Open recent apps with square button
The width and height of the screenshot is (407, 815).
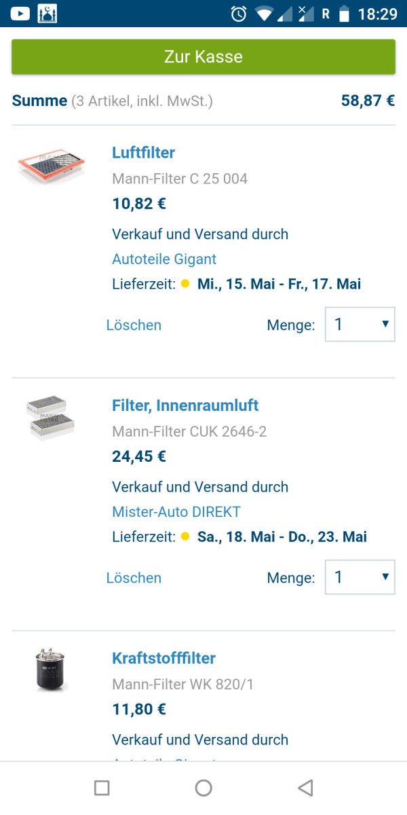point(102,788)
